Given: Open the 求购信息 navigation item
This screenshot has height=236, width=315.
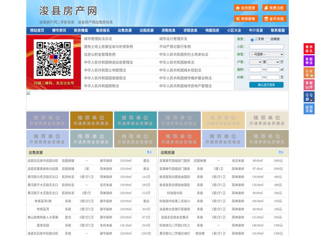Looking at the screenshot, I should pyautogui.click(x=168, y=31).
